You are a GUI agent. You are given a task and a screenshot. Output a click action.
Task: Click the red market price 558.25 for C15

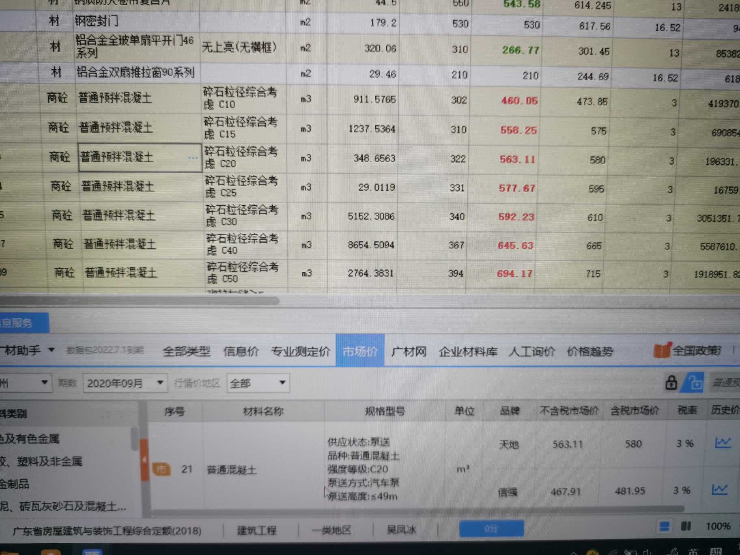point(518,130)
